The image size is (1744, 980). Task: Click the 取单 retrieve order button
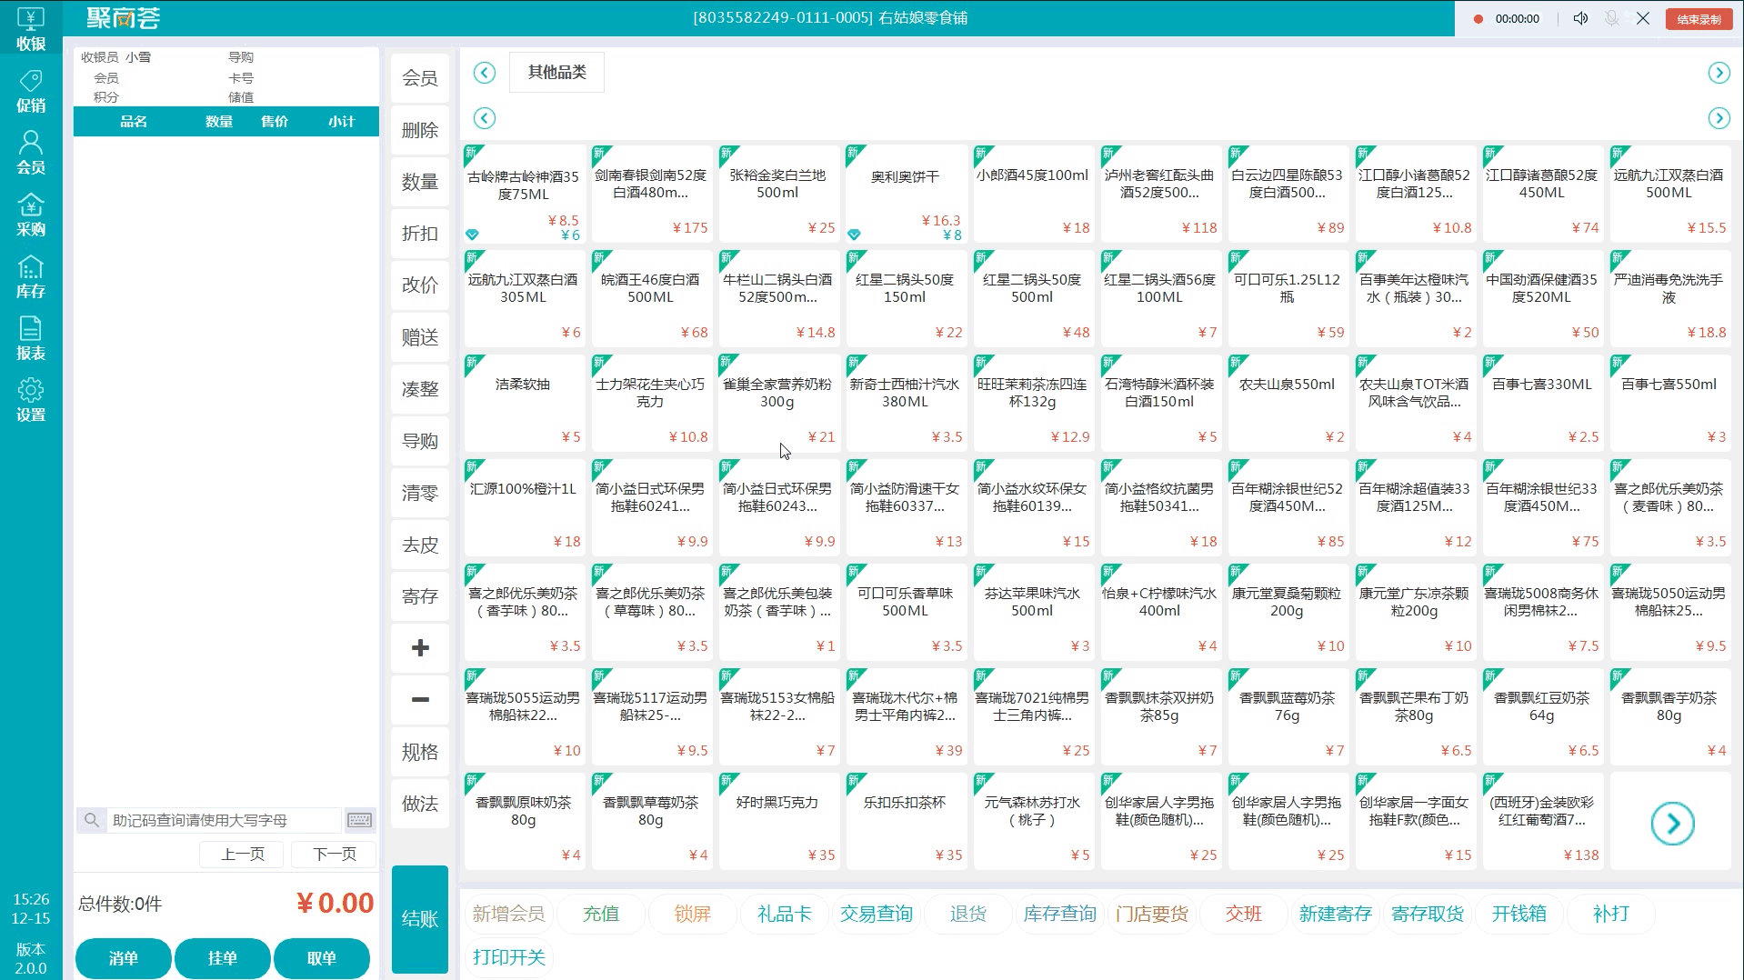[322, 958]
